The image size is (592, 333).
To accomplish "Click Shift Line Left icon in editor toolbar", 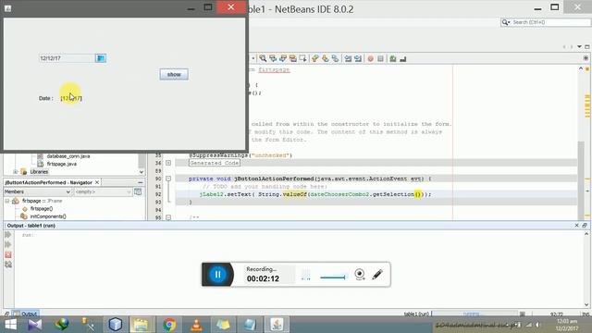I will pos(348,58).
